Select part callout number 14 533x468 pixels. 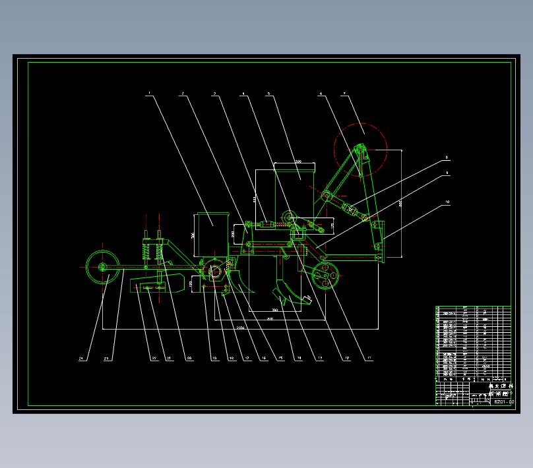click(x=299, y=358)
